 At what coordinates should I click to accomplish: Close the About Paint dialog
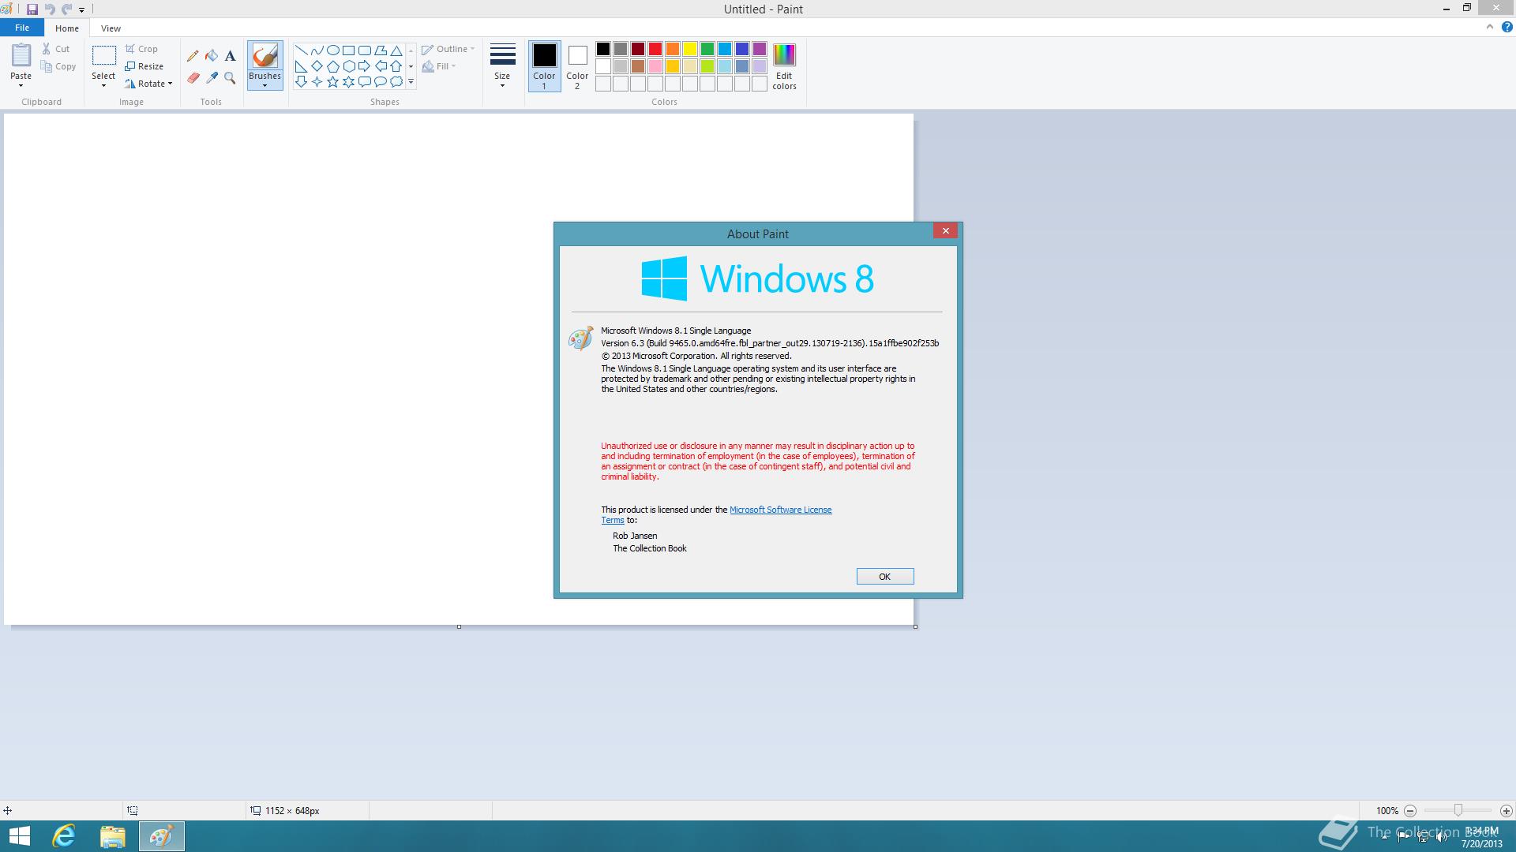[x=945, y=230]
